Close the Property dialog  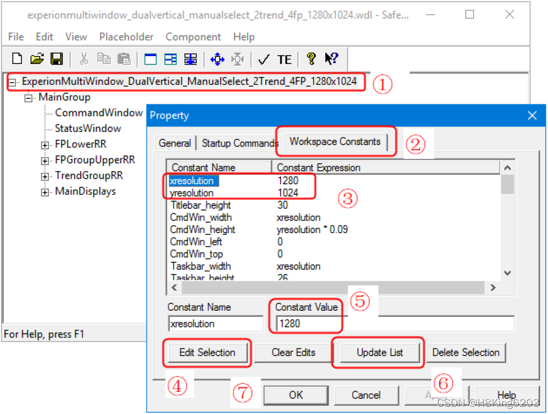(x=532, y=116)
